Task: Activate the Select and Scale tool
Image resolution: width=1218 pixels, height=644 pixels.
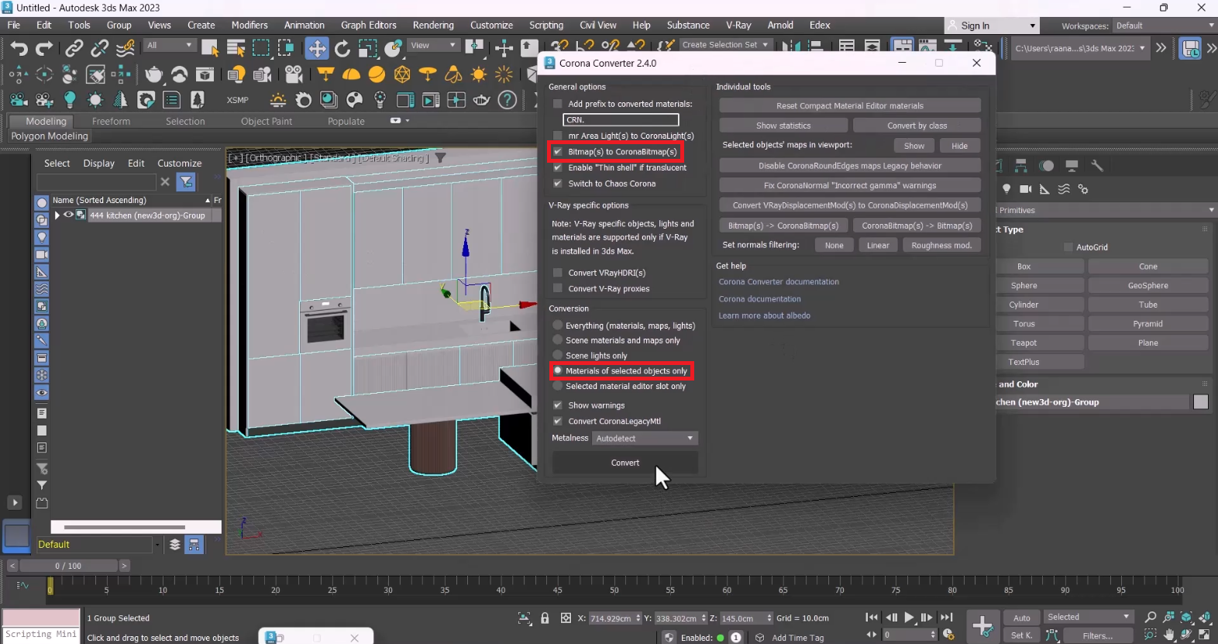Action: 367,48
